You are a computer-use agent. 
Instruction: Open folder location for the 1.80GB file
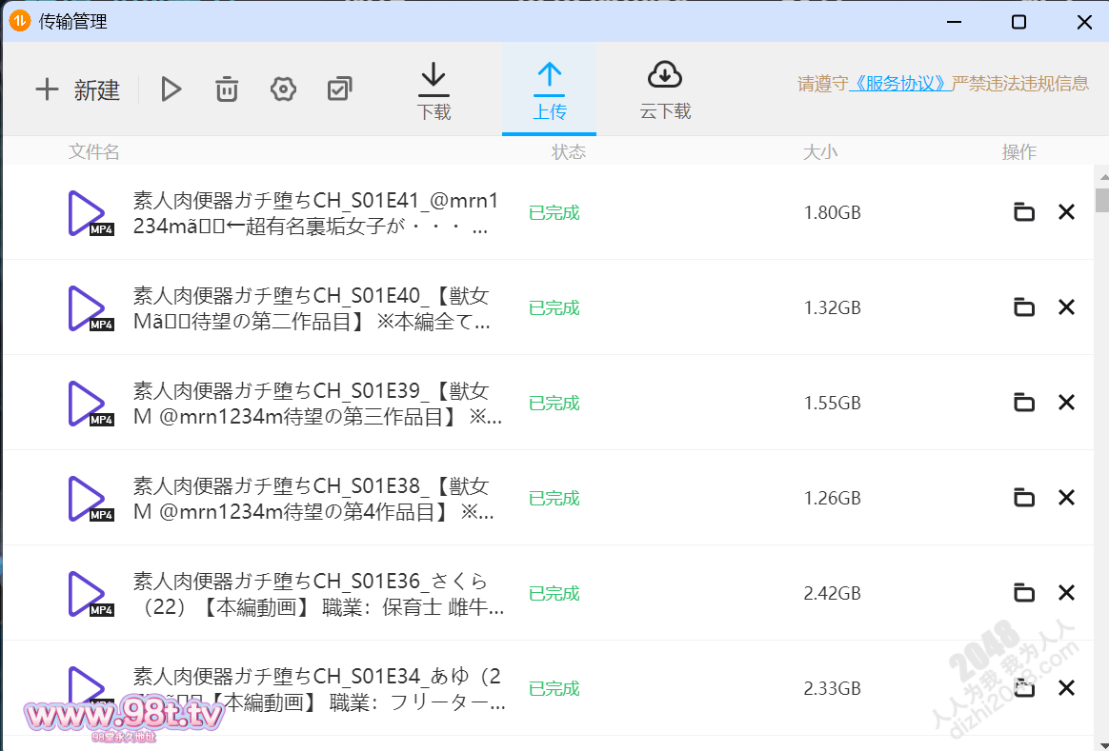click(1024, 212)
